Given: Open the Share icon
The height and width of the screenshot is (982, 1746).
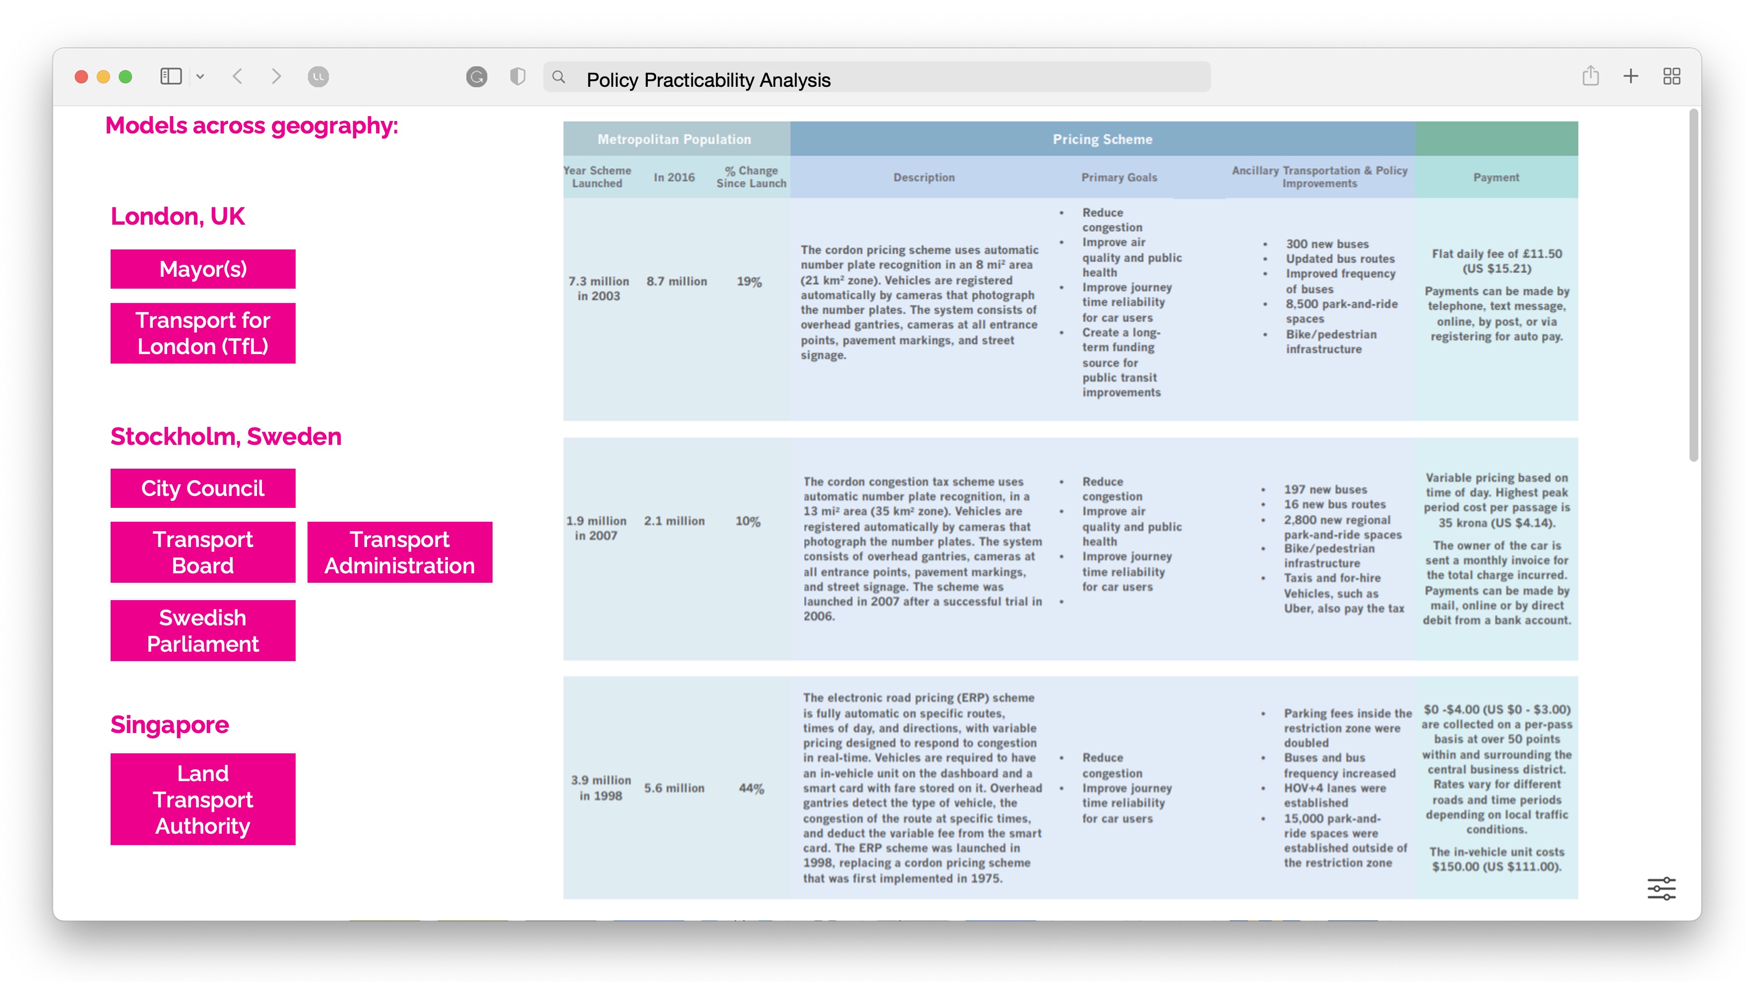Looking at the screenshot, I should coord(1590,76).
